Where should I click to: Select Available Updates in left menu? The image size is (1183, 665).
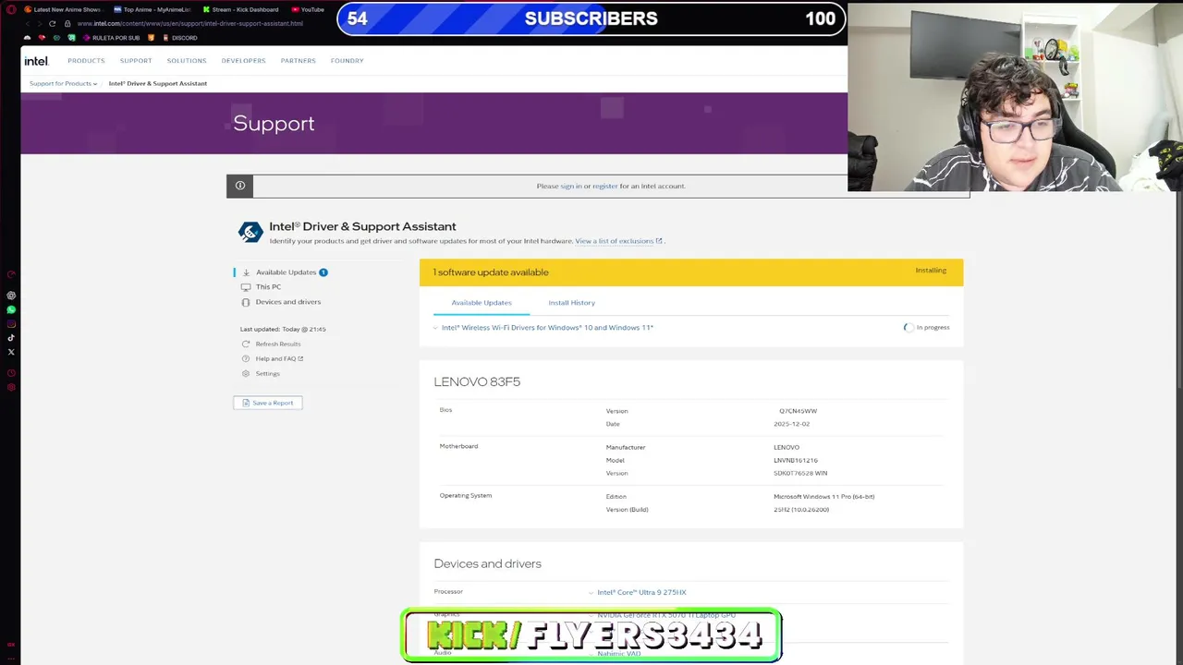pos(287,272)
